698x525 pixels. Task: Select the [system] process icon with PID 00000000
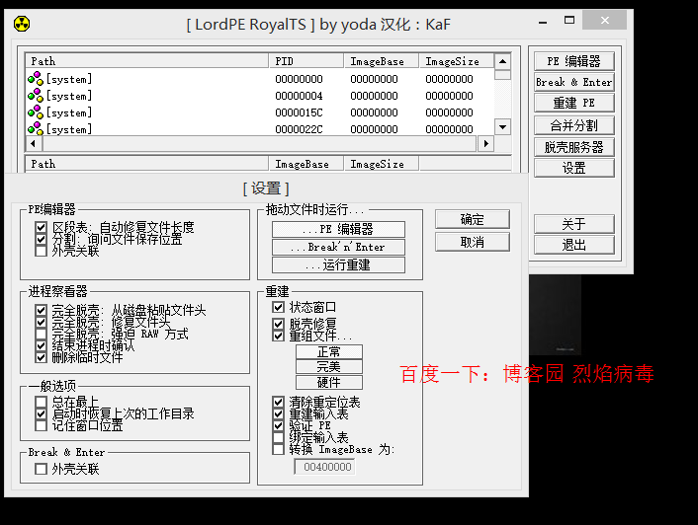pyautogui.click(x=36, y=79)
